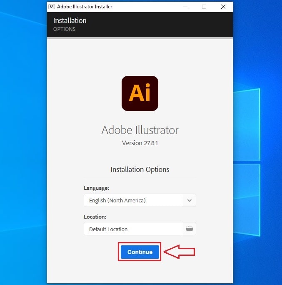Click the Language: label
Image resolution: width=282 pixels, height=285 pixels.
pyautogui.click(x=96, y=188)
